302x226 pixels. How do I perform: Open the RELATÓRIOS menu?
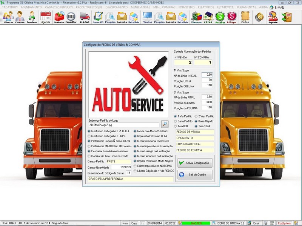(206, 7)
